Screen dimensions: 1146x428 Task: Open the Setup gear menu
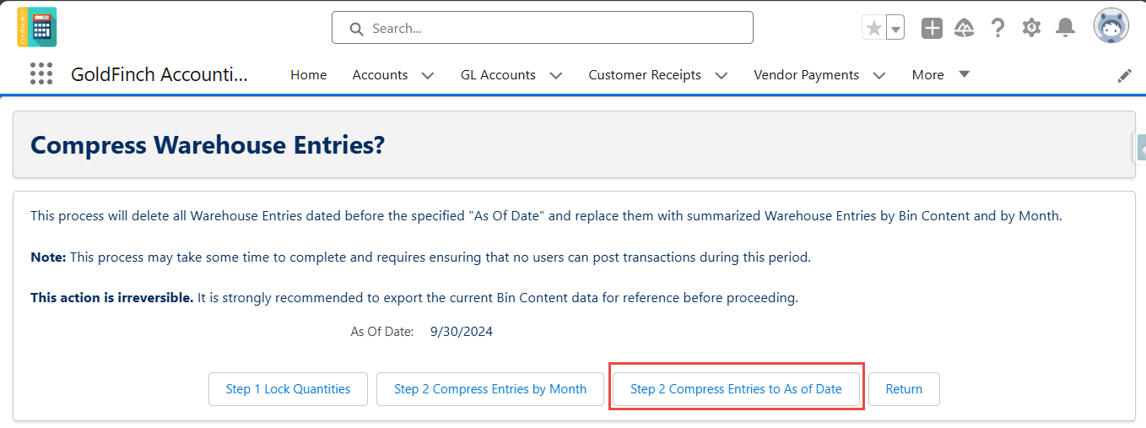(1031, 28)
